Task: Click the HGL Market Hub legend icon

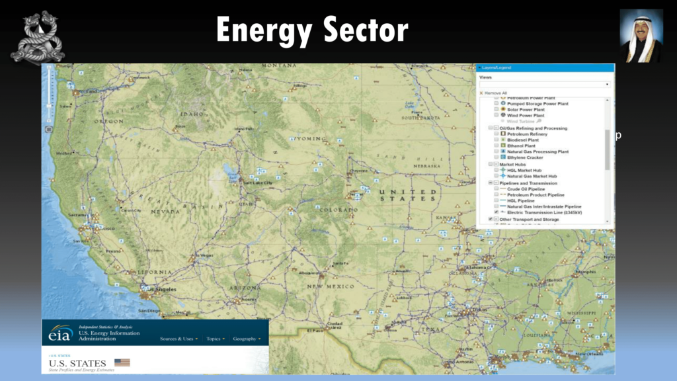Action: (x=503, y=170)
